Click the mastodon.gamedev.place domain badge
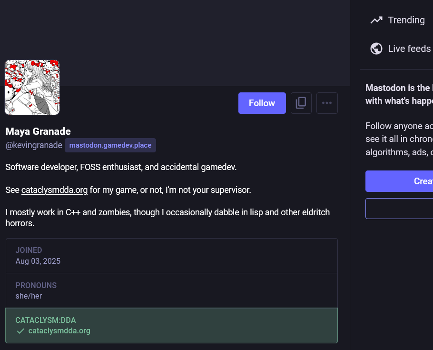Screen dimensions: 433x350 click(x=110, y=145)
